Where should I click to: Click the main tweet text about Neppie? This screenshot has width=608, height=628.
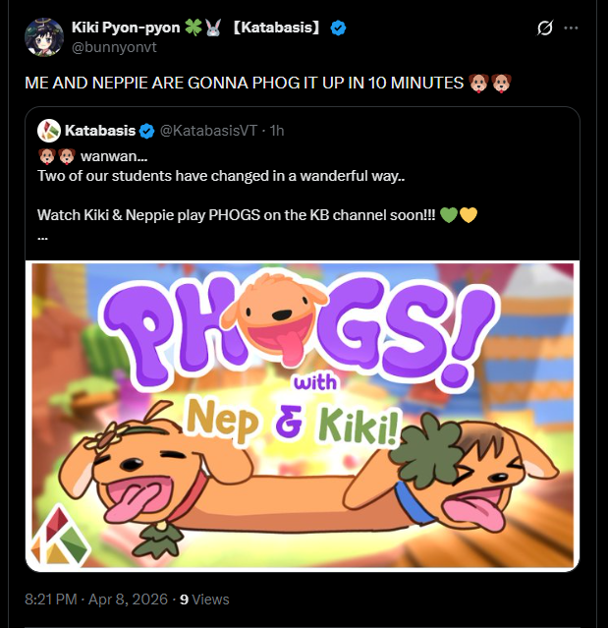[x=268, y=83]
